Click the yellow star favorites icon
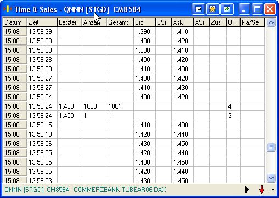Image resolution: width=279 pixels, height=198 pixels. [x=213, y=9]
